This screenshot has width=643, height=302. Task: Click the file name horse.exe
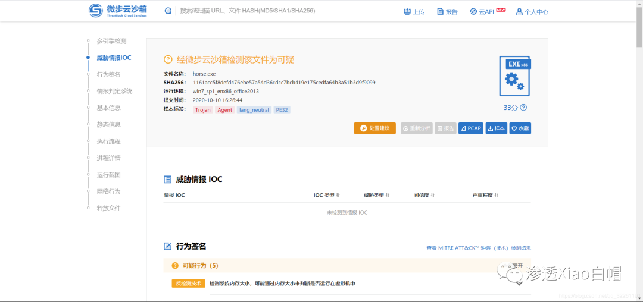204,74
